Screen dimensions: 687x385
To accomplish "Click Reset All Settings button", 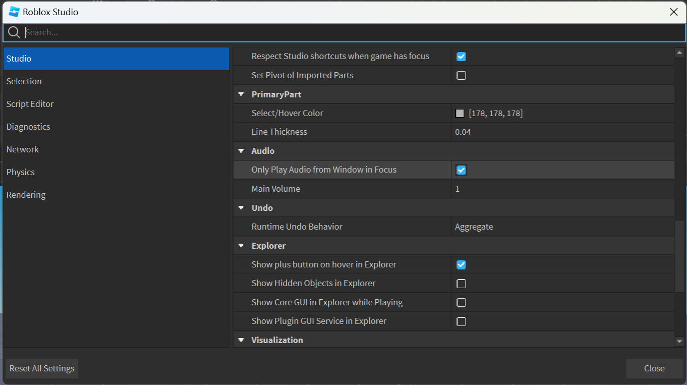I will [x=42, y=368].
